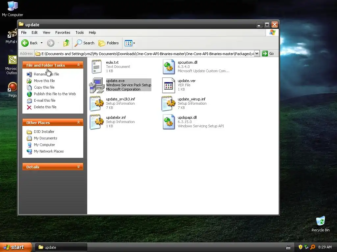Click the My Computer sidebar icon

coord(29,145)
